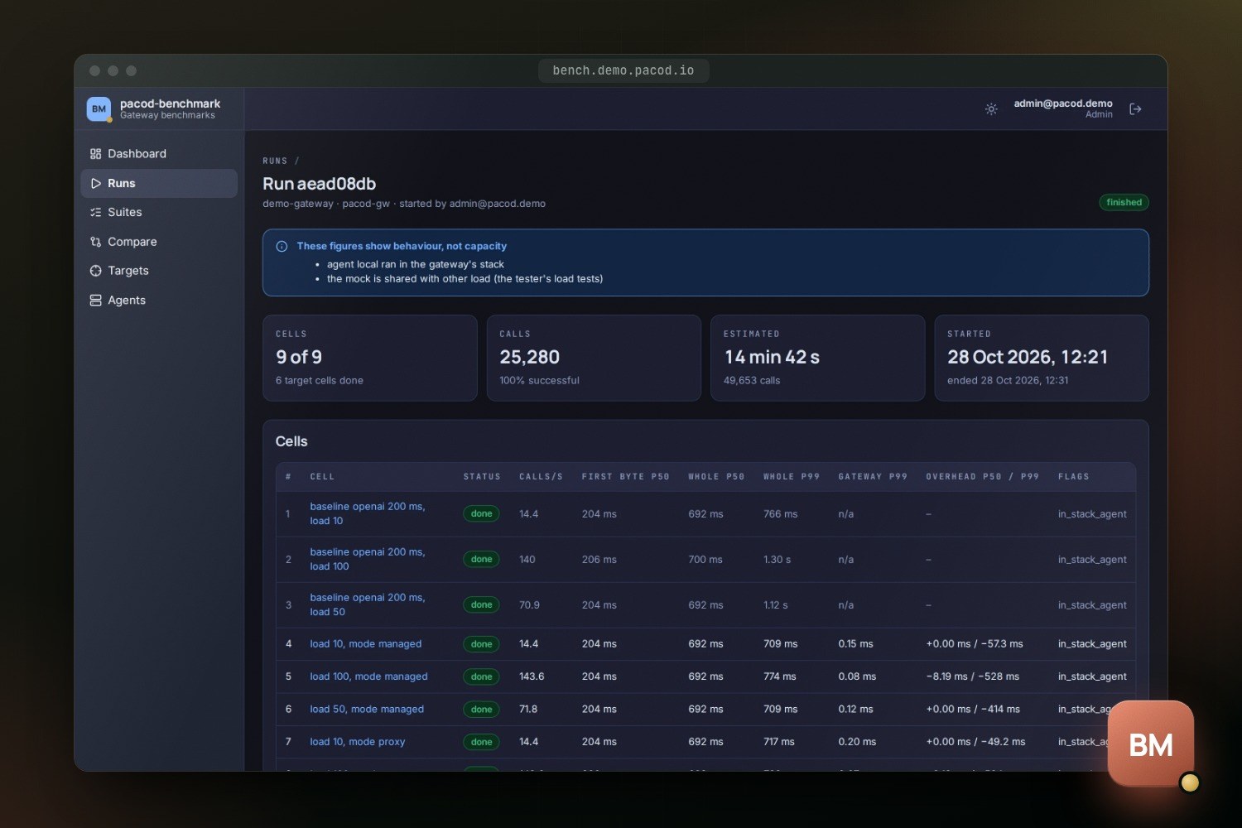Toggle the light/dark theme sun icon
The image size is (1242, 828).
(991, 108)
